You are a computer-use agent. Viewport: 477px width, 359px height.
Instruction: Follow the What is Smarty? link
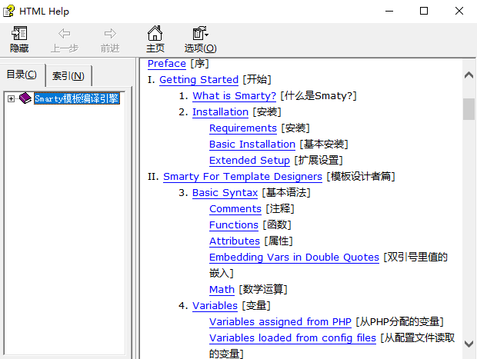[234, 96]
